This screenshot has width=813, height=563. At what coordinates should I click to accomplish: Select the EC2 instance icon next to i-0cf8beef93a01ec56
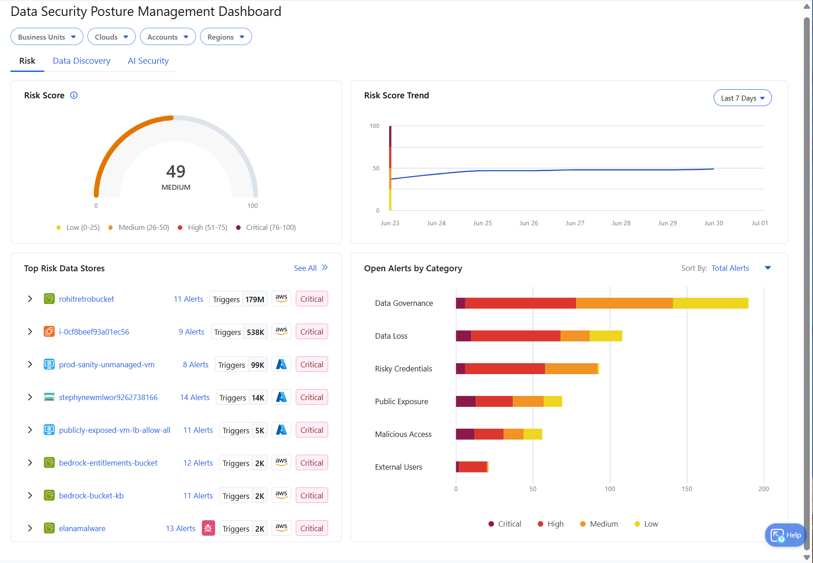pos(49,331)
